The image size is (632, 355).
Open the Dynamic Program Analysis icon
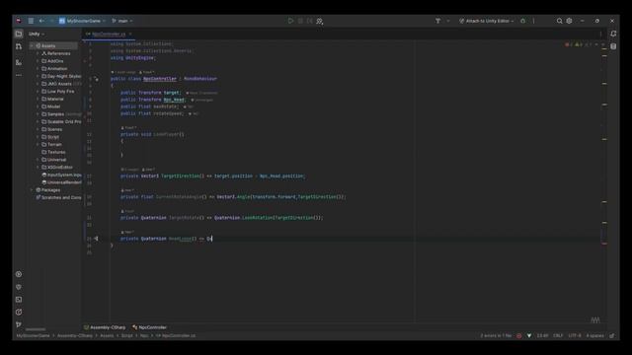(x=19, y=312)
